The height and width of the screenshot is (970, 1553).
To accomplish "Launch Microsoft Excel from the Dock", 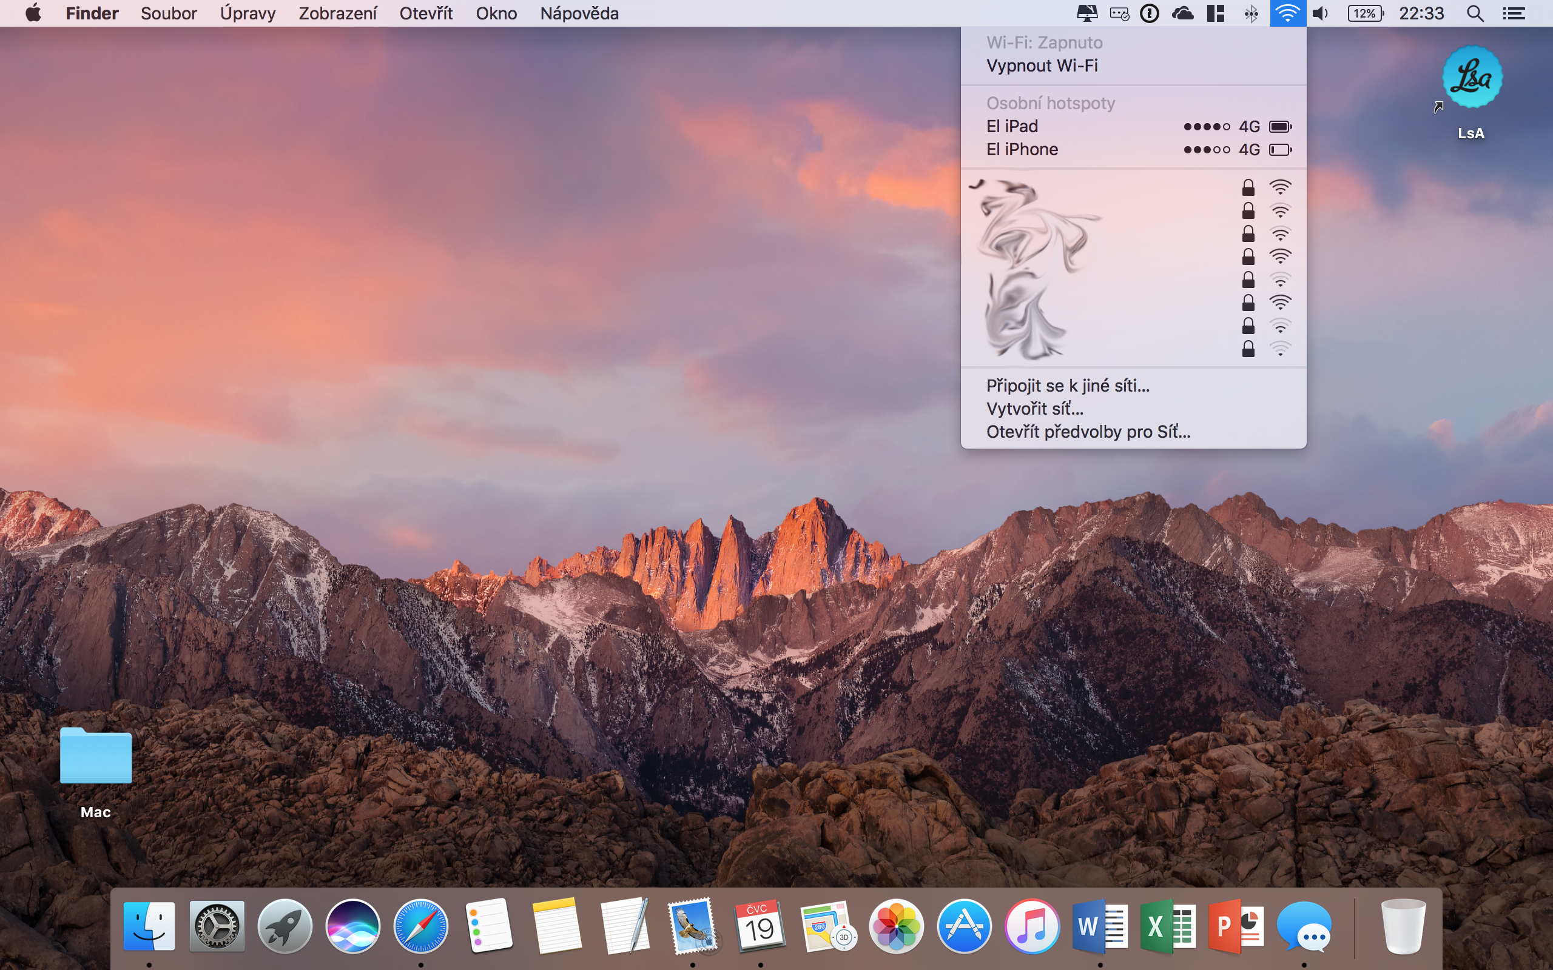I will point(1167,926).
